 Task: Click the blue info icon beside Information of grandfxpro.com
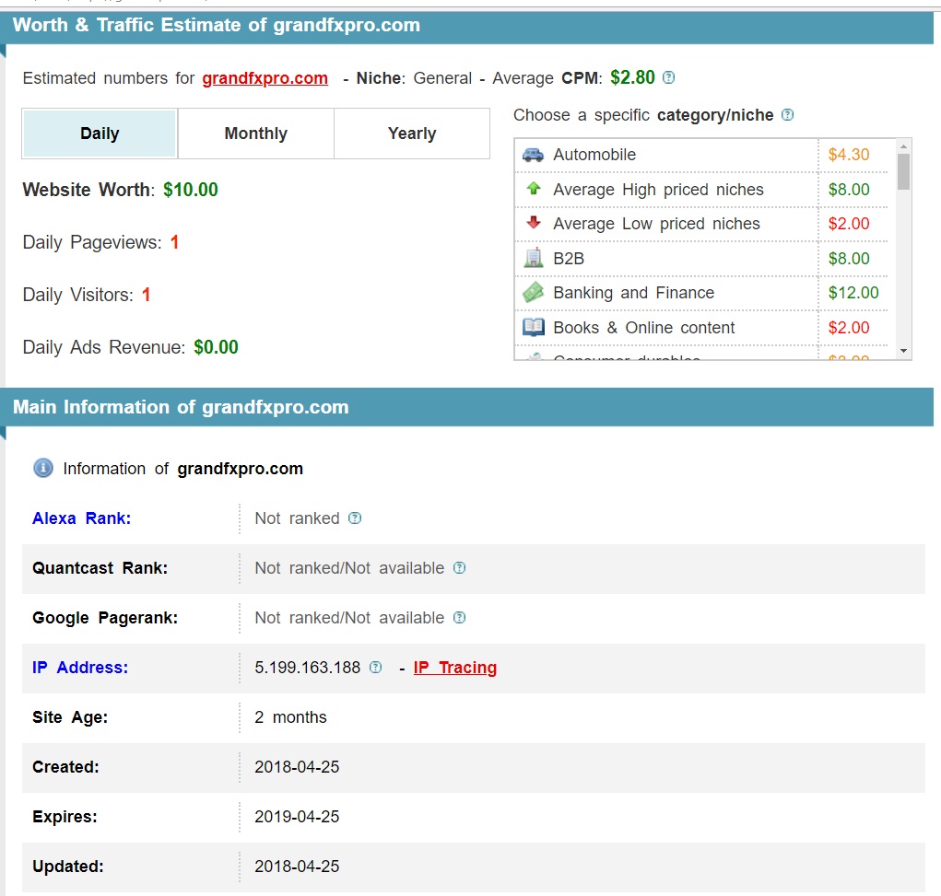click(x=43, y=468)
